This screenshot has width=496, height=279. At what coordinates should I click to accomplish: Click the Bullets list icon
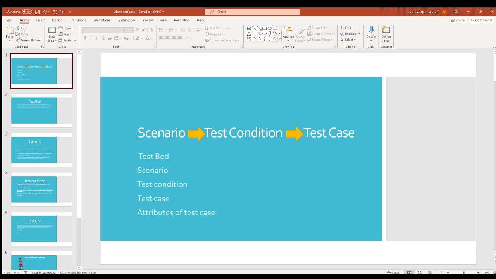pyautogui.click(x=161, y=30)
